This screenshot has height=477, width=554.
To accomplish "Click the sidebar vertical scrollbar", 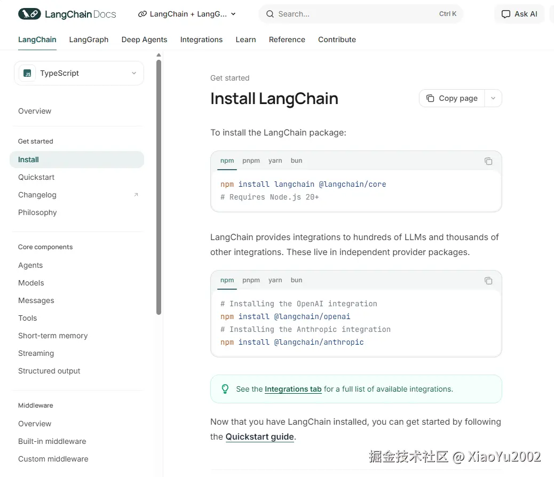I will [x=159, y=187].
